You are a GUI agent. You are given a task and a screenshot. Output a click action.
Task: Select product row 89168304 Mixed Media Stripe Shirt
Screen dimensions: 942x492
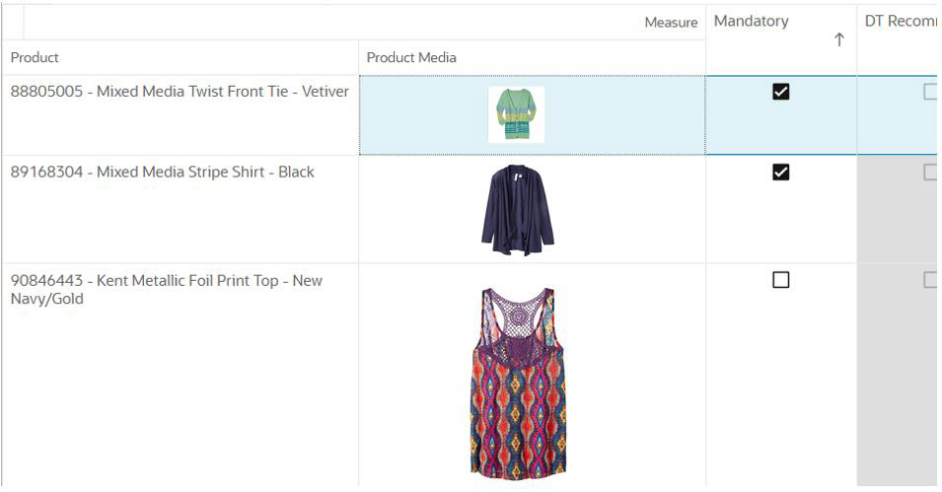pos(162,172)
